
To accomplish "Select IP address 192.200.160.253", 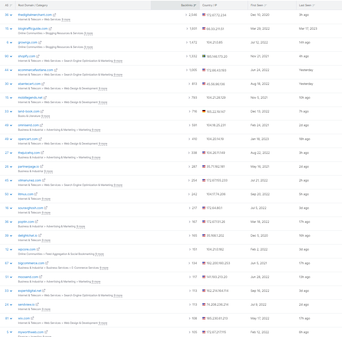I will pyautogui.click(x=218, y=263).
